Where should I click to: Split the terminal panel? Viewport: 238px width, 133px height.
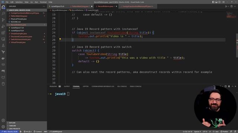(226, 86)
